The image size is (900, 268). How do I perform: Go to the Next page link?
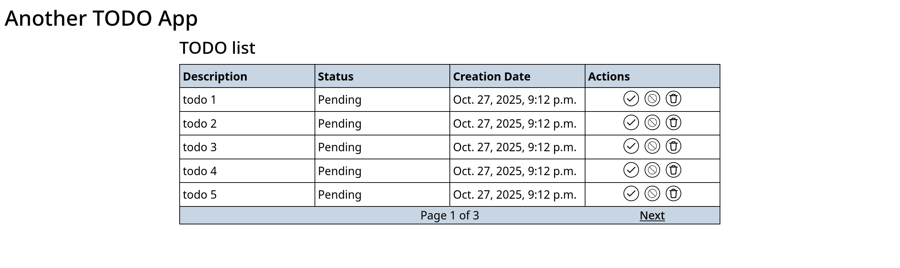(652, 215)
